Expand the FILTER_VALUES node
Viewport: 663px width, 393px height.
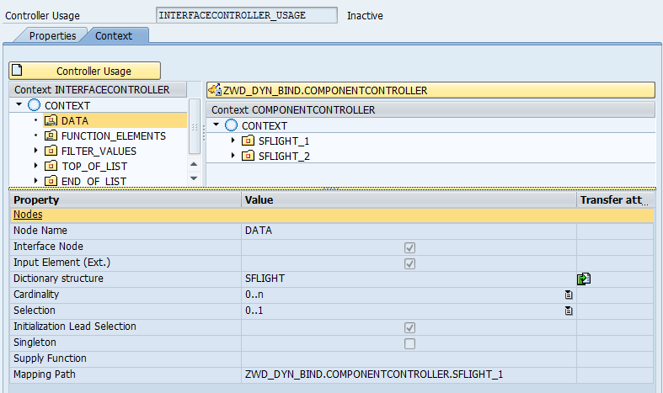pos(36,151)
